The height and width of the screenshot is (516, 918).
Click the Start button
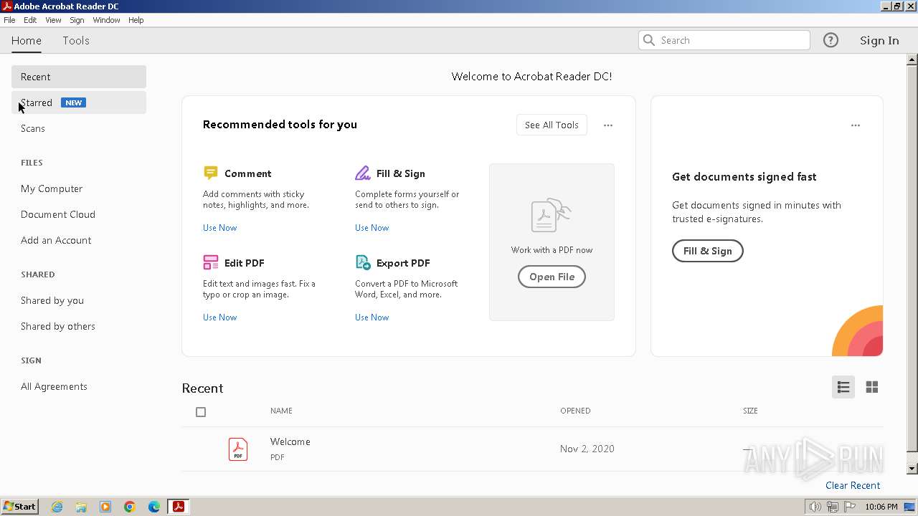point(20,507)
